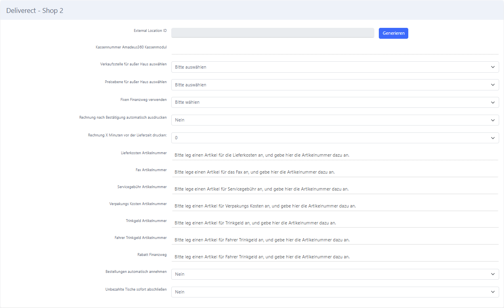504x308 pixels.
Task: Open Rechnung X Minuten vor Lieferzeit dropdown
Action: (335, 138)
